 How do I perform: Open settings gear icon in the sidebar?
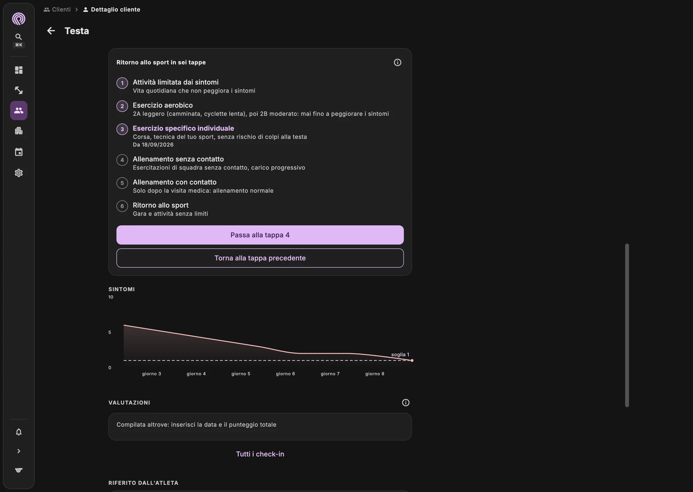click(x=19, y=173)
